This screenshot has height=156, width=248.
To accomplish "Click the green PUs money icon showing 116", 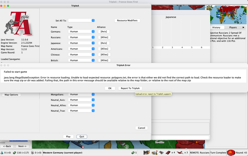I will tap(15, 153).
